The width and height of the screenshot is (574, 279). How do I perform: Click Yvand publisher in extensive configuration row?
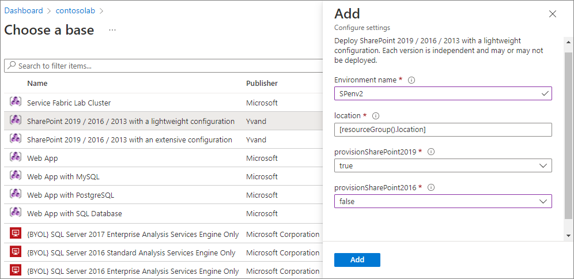point(256,140)
